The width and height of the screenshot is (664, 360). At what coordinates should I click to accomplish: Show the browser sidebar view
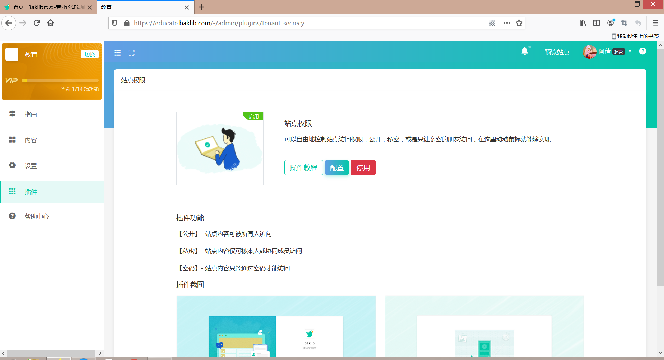pyautogui.click(x=597, y=23)
